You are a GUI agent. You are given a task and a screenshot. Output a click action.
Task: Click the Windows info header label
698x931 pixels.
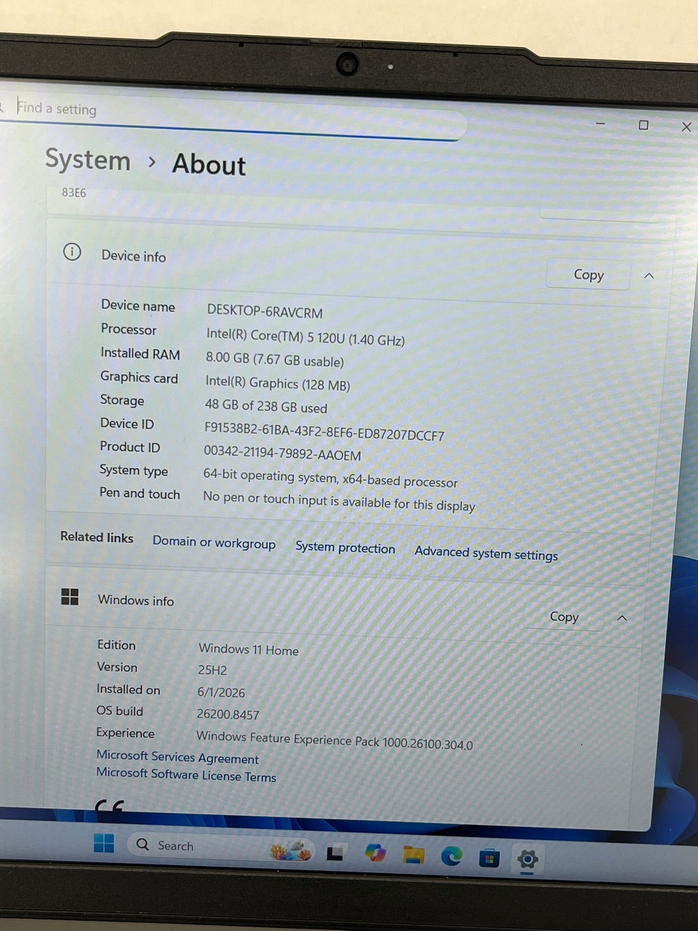click(136, 601)
